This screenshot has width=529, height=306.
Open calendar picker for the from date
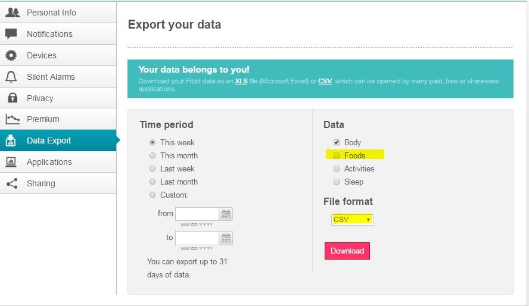point(226,214)
